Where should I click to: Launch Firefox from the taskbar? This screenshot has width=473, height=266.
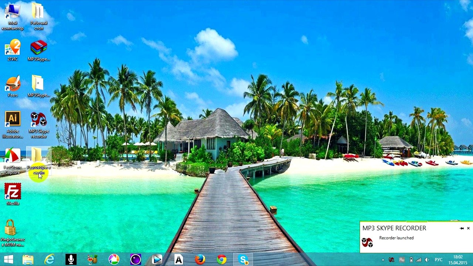(200, 259)
